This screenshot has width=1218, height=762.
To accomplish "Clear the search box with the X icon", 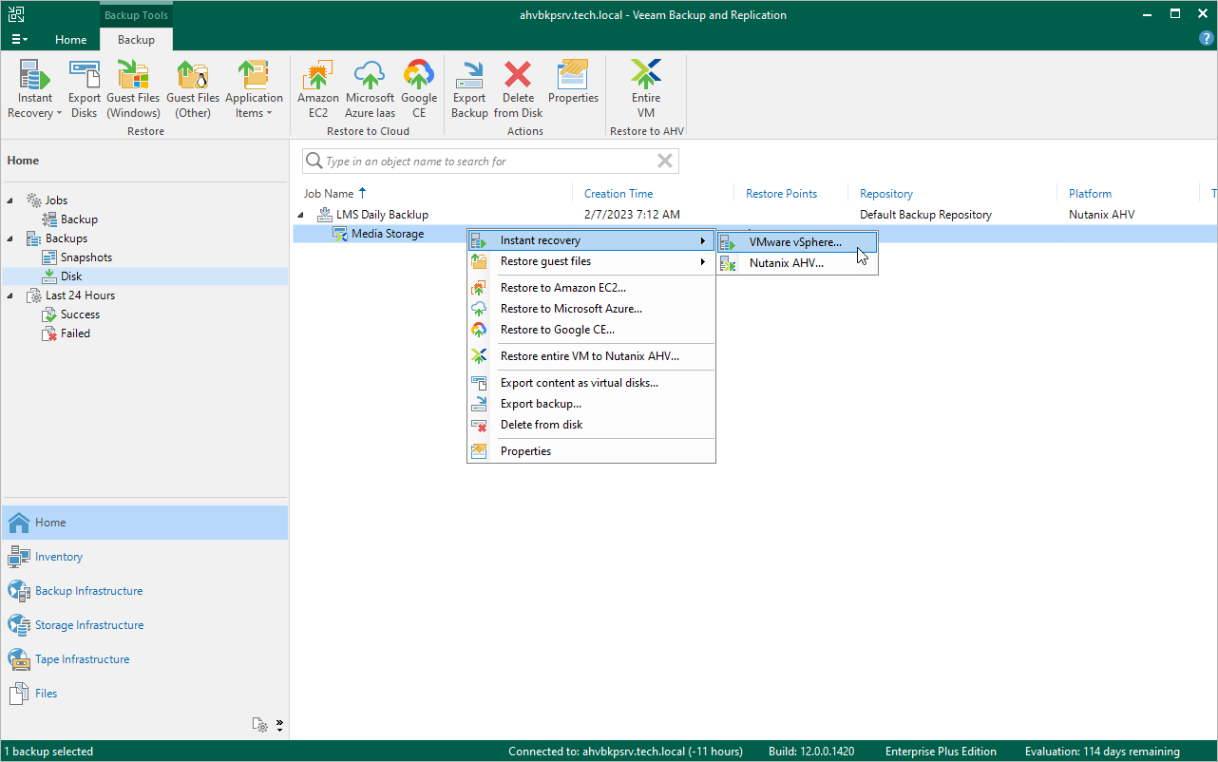I will [x=665, y=162].
